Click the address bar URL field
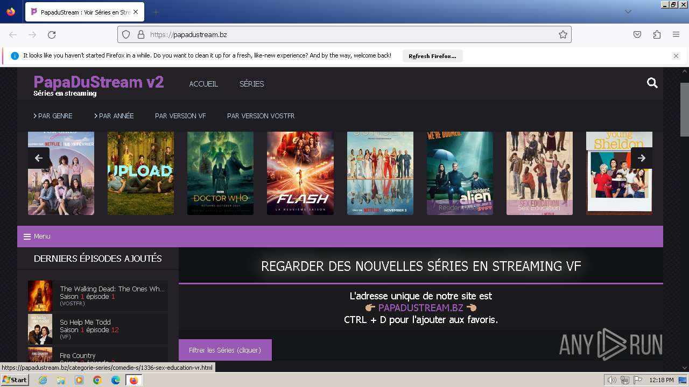 (344, 34)
